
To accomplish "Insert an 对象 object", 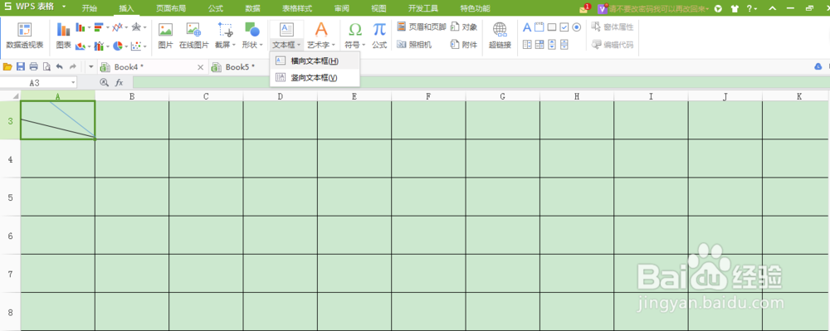I will [x=464, y=27].
